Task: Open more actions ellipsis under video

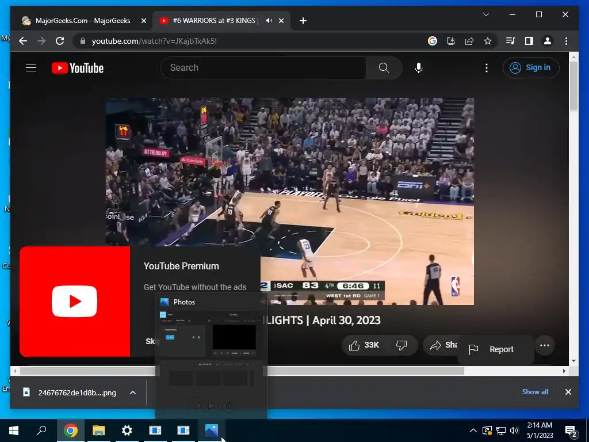Action: point(545,345)
